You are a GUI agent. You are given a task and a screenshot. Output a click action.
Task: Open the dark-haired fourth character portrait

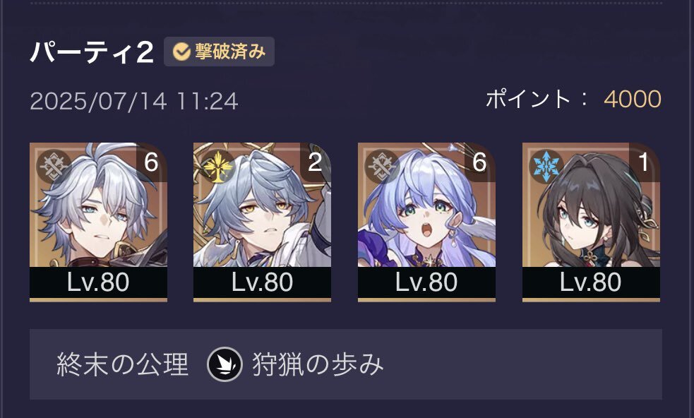coord(591,205)
